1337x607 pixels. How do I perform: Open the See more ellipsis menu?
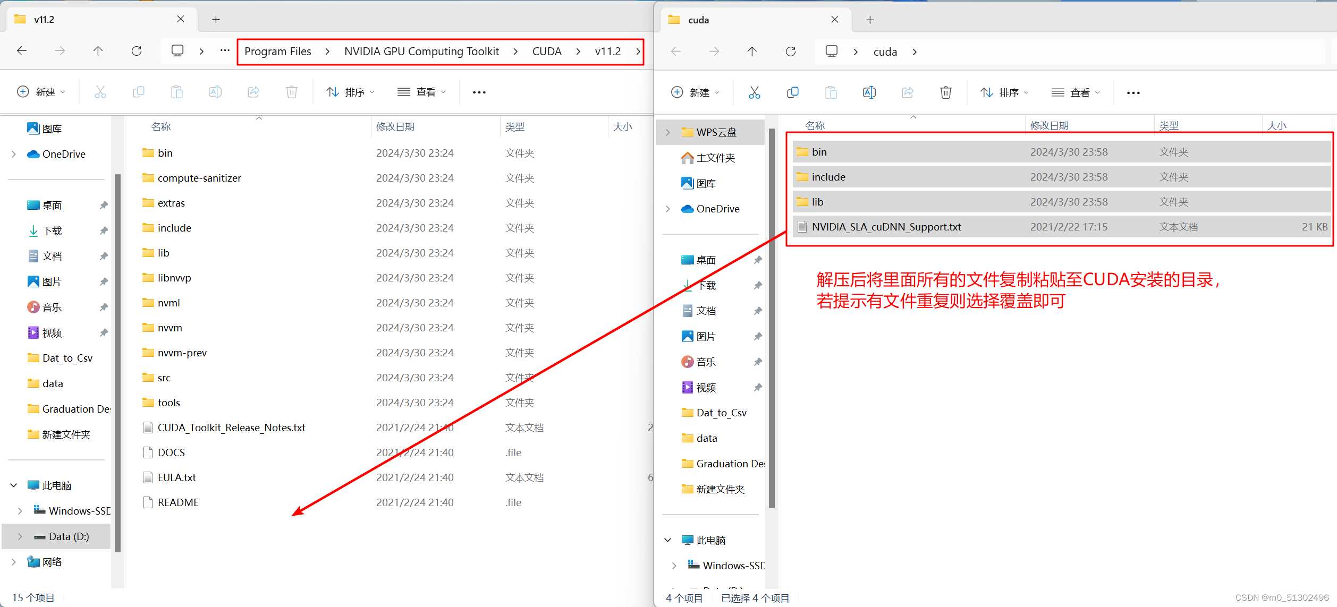tap(478, 92)
